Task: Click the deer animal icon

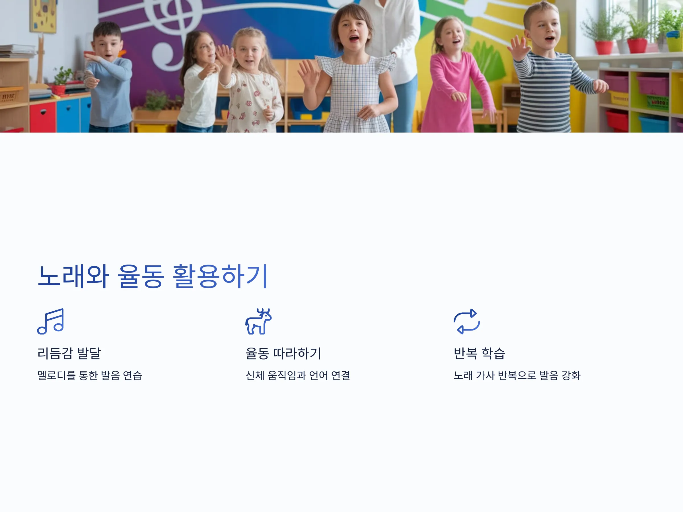Action: coord(258,321)
